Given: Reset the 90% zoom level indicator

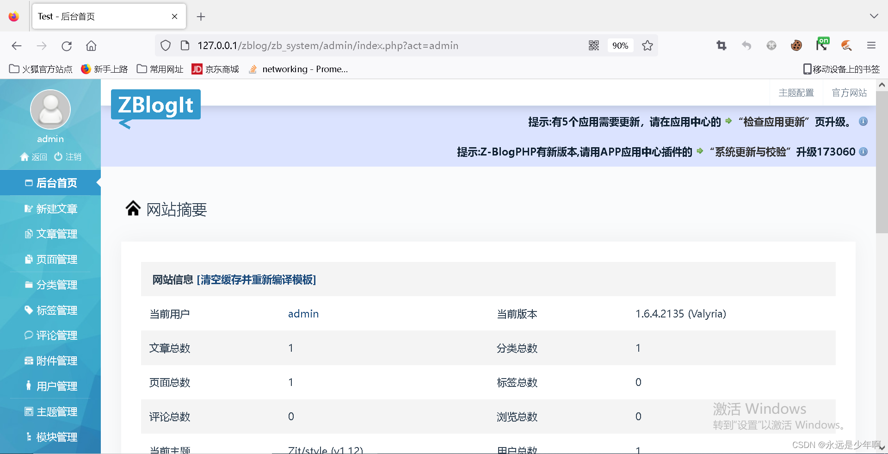Looking at the screenshot, I should [x=620, y=45].
